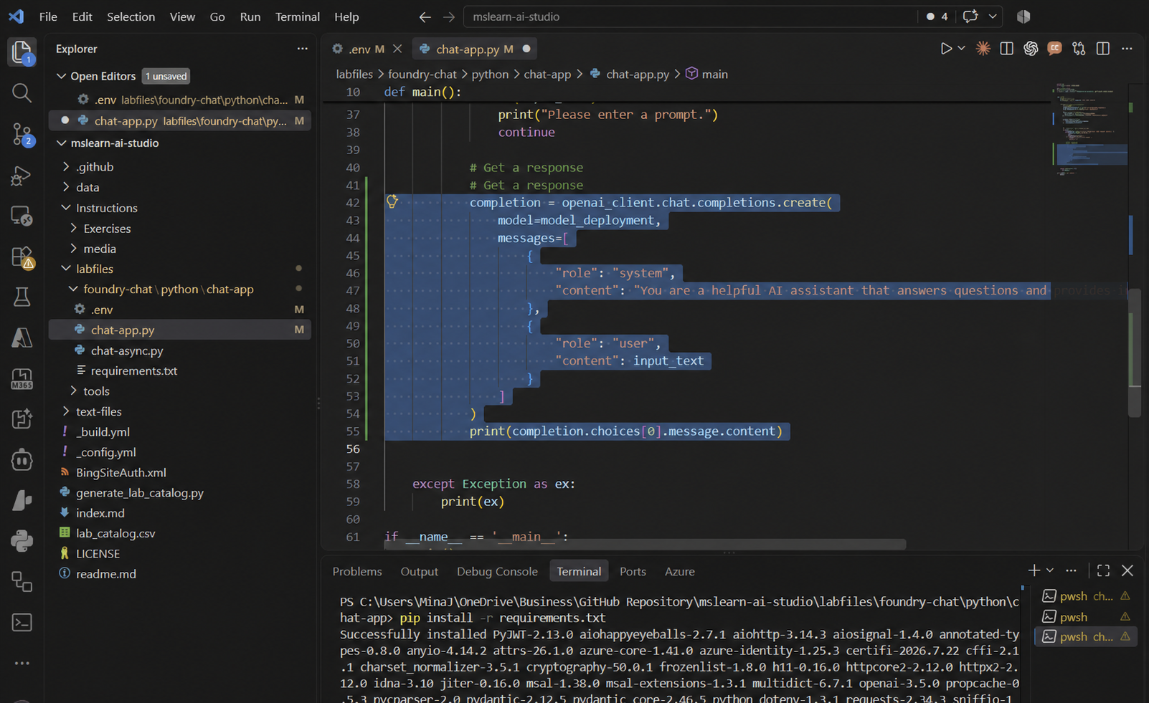Switch to the Debug Console tab
Viewport: 1149px width, 703px height.
tap(497, 571)
